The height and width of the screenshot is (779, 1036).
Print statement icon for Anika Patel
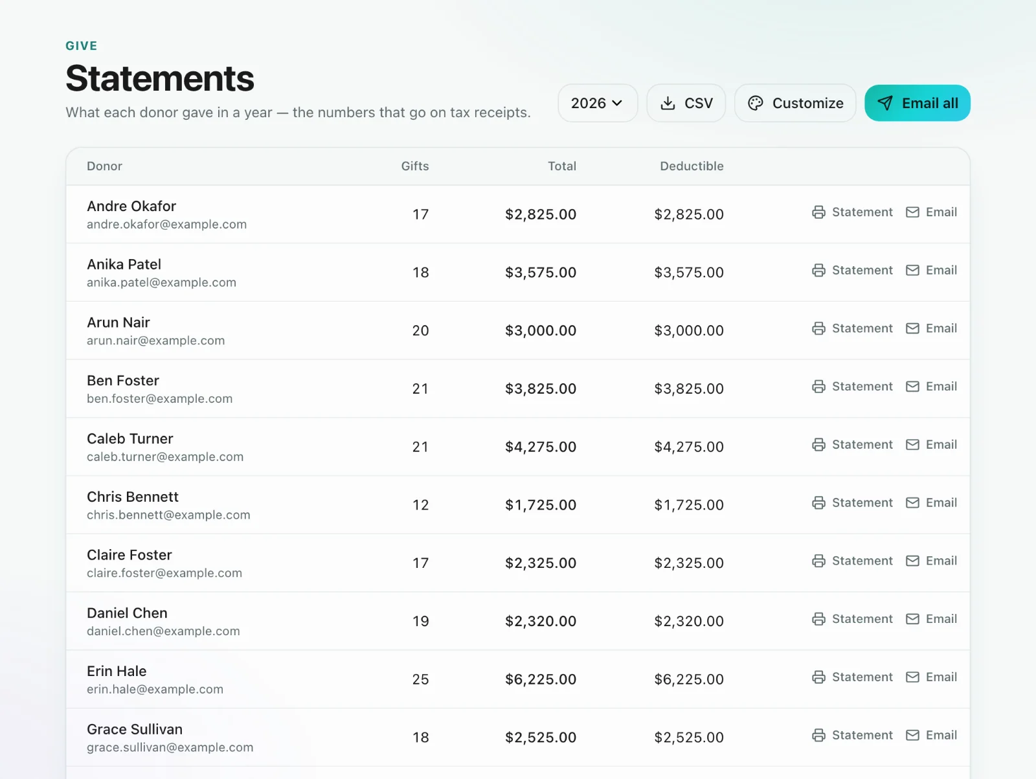(x=818, y=271)
